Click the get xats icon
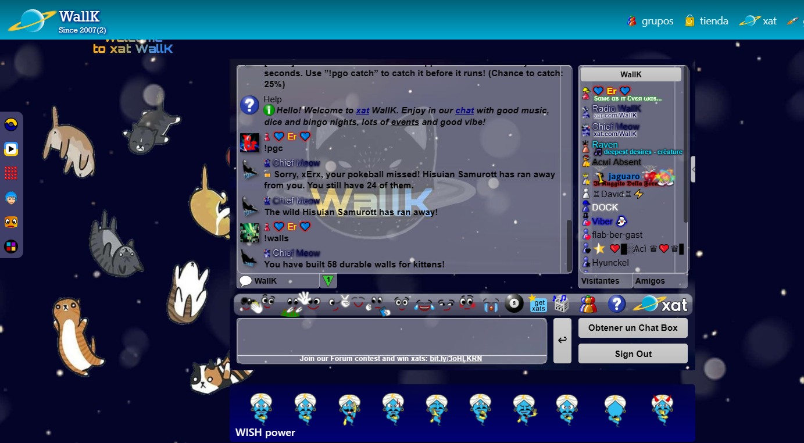This screenshot has height=443, width=804. click(x=538, y=303)
